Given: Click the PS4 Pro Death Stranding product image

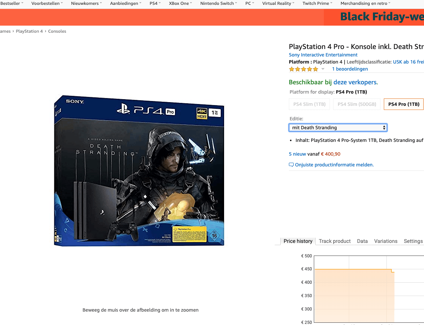Looking at the screenshot, I should coord(139,170).
